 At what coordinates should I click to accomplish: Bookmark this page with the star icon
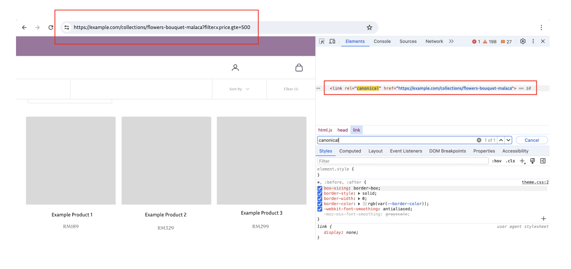369,27
